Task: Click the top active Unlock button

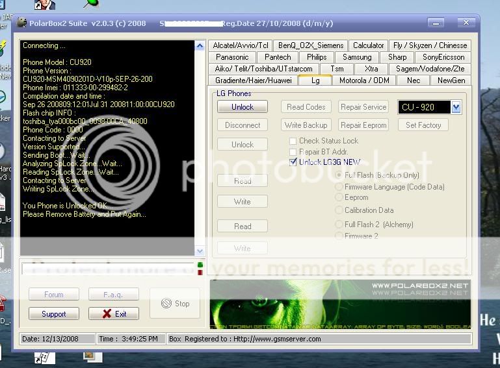Action: tap(243, 107)
